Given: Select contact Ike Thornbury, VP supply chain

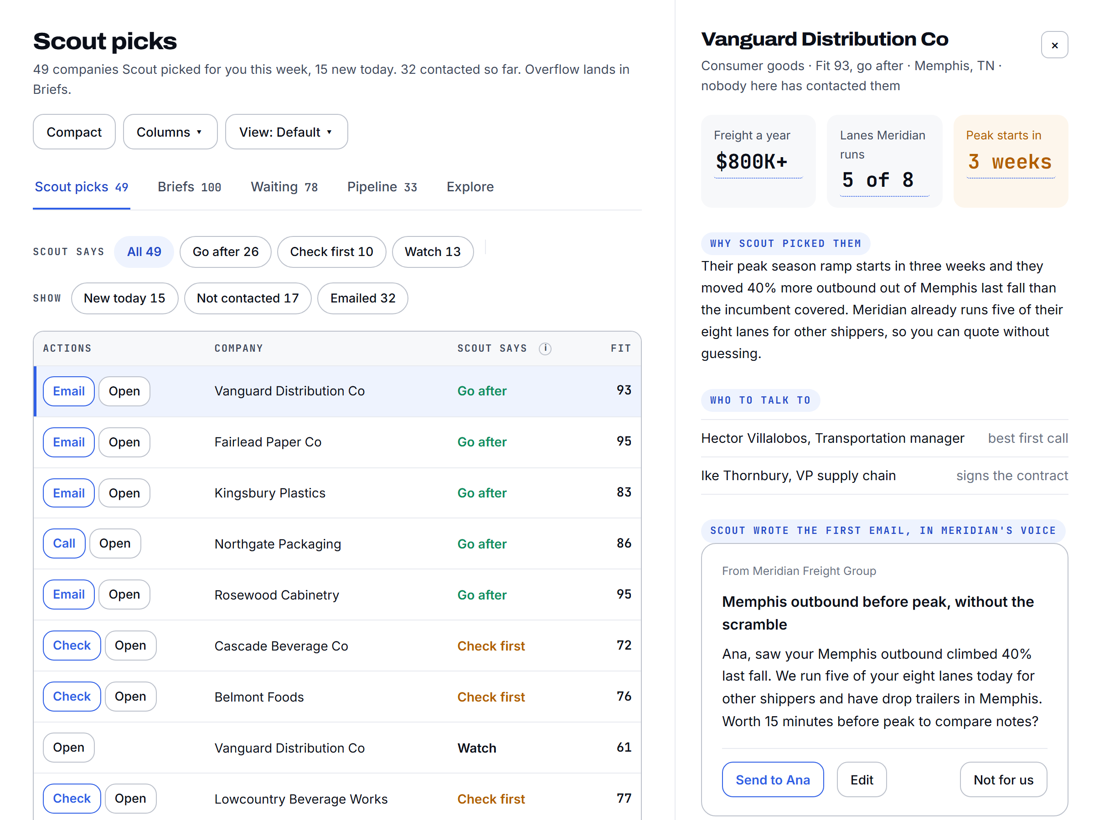Looking at the screenshot, I should click(x=884, y=476).
